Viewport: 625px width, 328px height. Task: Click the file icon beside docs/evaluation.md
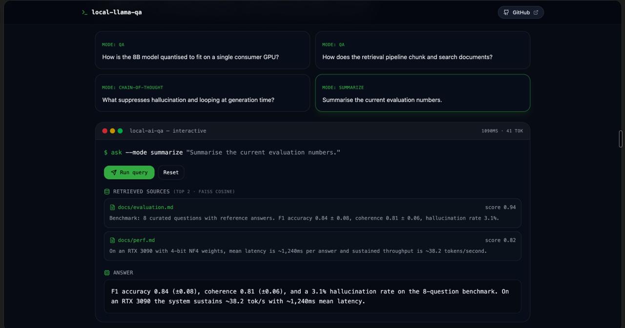click(x=112, y=207)
